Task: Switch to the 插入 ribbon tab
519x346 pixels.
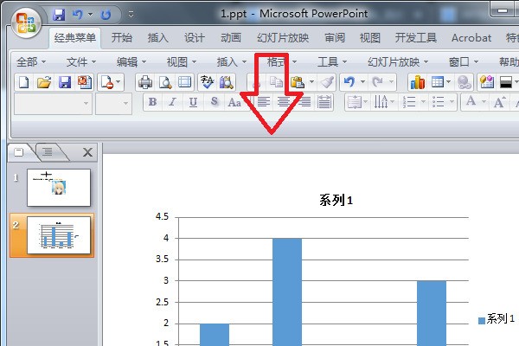Action: click(158, 38)
